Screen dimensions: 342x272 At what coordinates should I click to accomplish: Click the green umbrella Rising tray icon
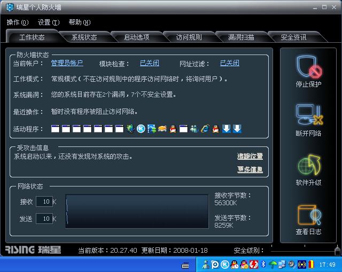[273, 265]
